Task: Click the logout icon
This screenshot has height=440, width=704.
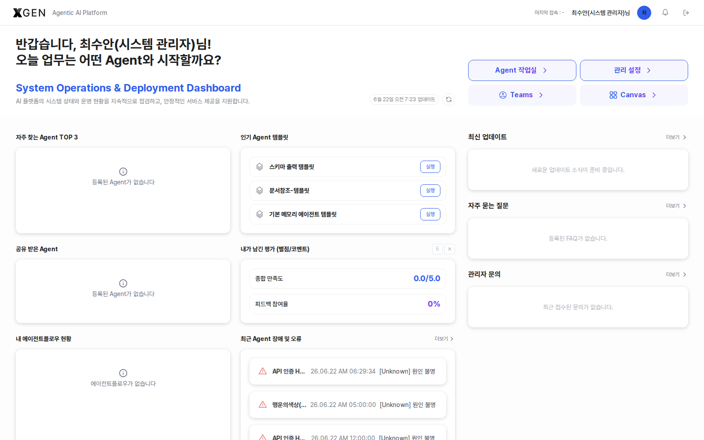Action: (x=686, y=13)
